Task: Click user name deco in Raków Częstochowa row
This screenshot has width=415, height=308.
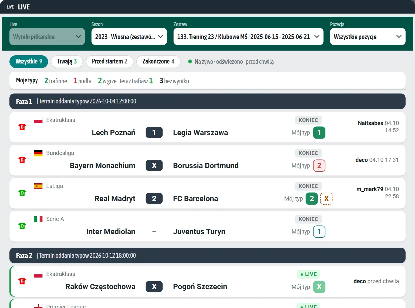Action: [x=360, y=281]
